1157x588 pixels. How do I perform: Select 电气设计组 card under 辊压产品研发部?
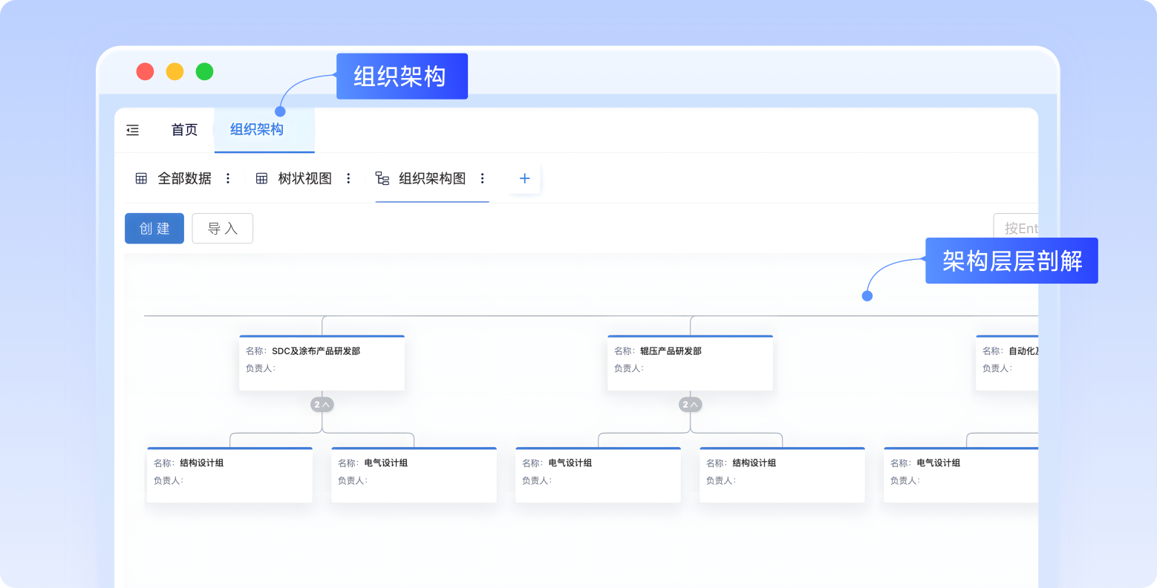[x=598, y=475]
